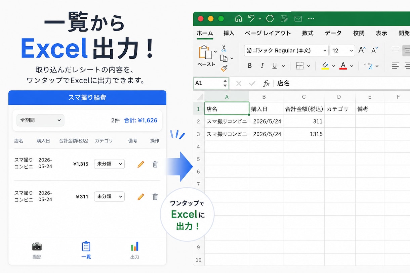Select cell C2 with value 311
This screenshot has width=410, height=273.
pyautogui.click(x=304, y=121)
